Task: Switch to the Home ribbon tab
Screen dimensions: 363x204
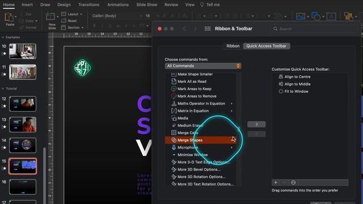Action: tap(9, 5)
